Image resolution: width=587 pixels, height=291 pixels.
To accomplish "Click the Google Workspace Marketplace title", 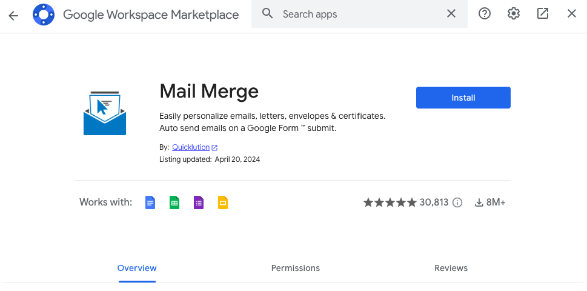I will tap(151, 15).
